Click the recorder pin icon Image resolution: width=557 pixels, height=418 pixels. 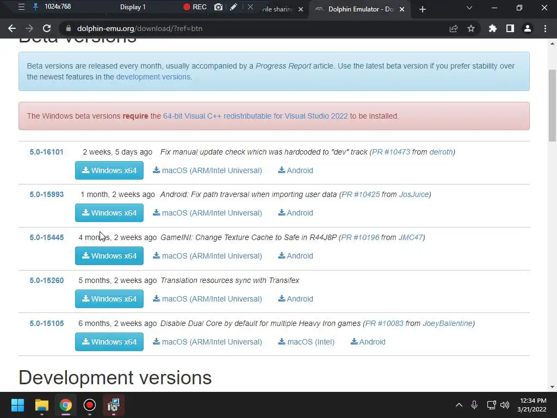click(x=35, y=7)
